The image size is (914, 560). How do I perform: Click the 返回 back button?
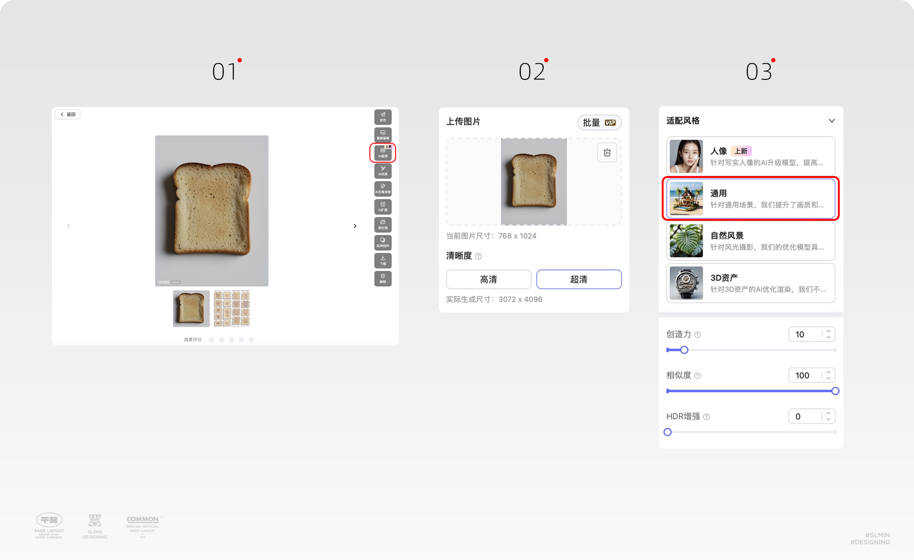pos(68,114)
